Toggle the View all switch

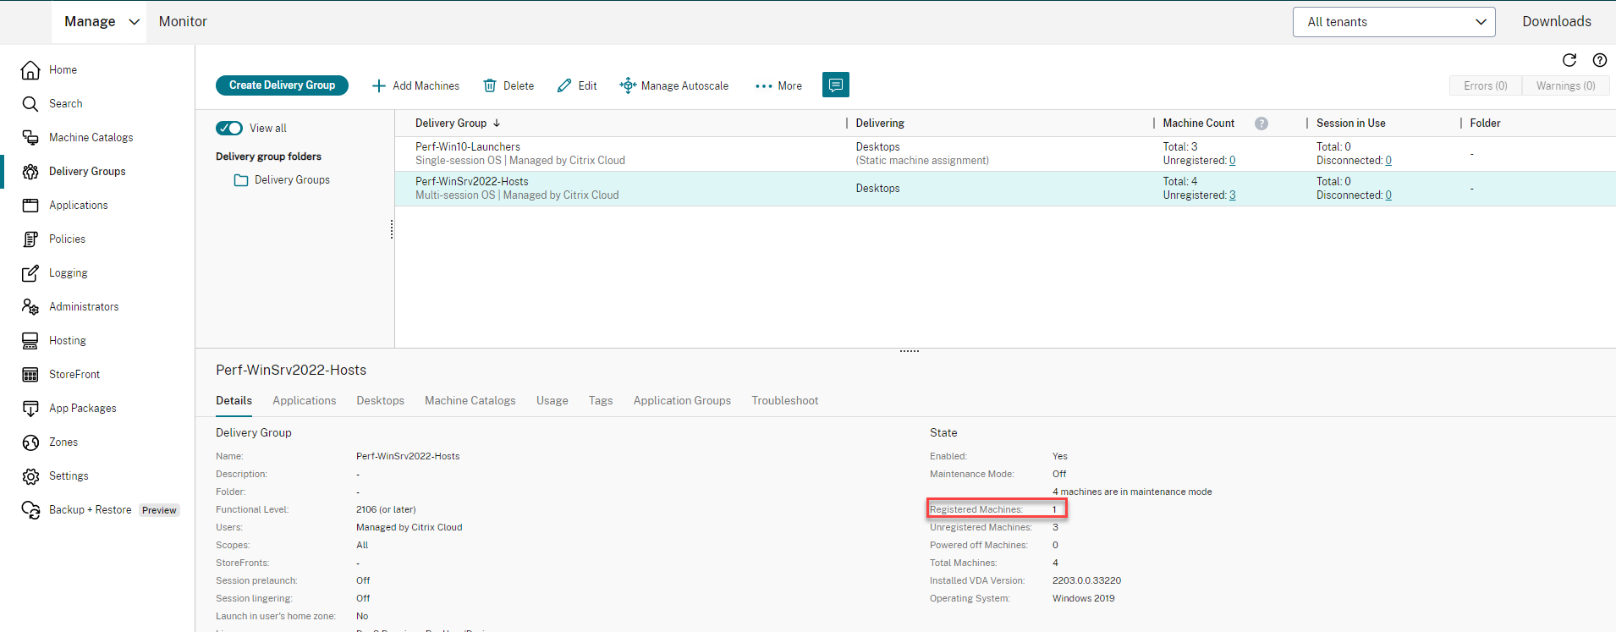click(x=229, y=128)
